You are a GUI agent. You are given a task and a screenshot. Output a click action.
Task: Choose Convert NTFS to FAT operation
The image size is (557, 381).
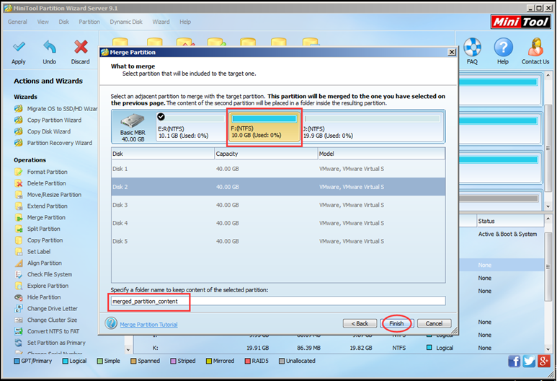47,331
